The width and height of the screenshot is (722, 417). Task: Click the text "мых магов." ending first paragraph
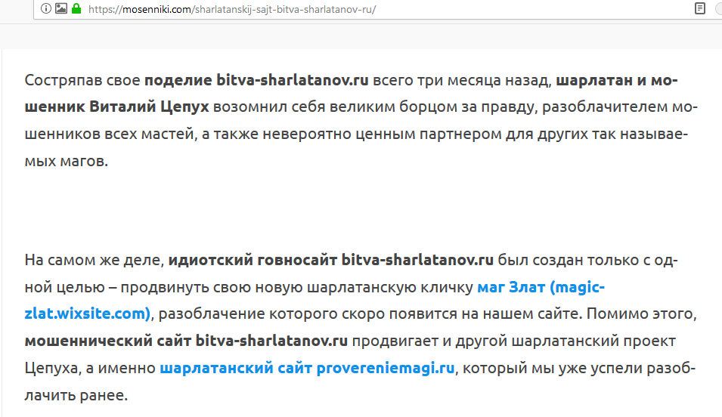tap(67, 161)
